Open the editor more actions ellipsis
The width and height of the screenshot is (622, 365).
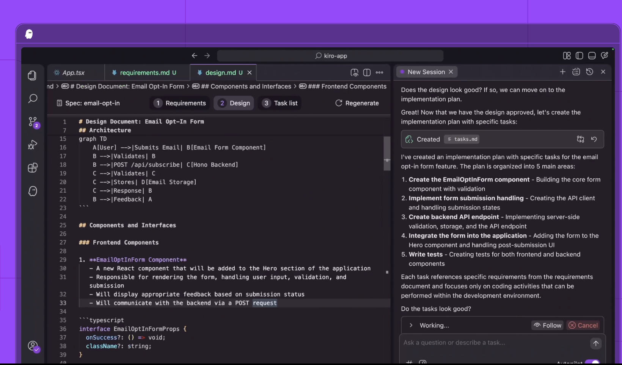click(x=380, y=72)
